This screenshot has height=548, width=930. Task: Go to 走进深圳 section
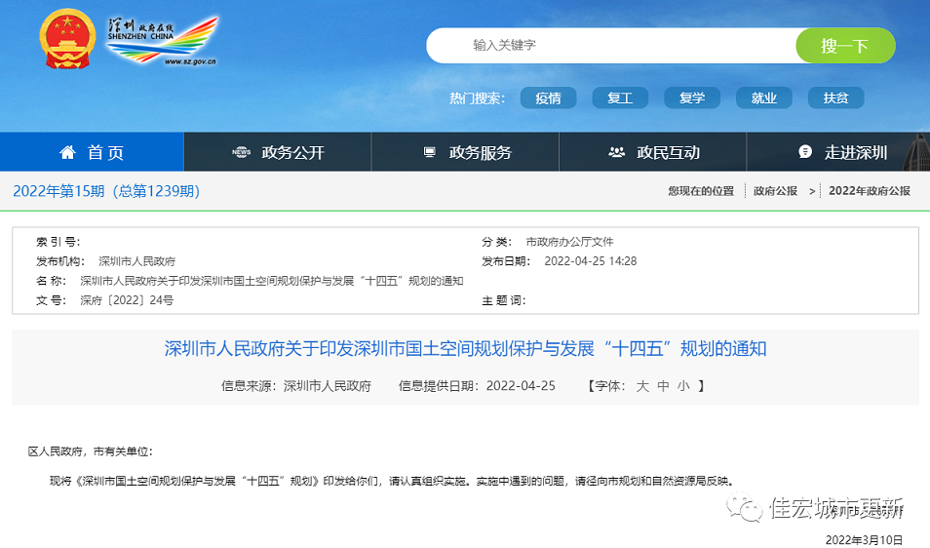point(855,152)
